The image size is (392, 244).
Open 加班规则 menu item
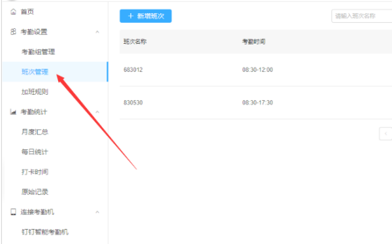coord(35,92)
